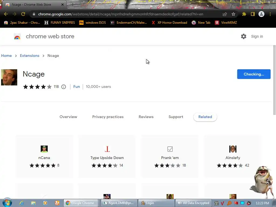The height and width of the screenshot is (207, 276).
Task: Open the Prank 'em extension card
Action: (x=170, y=156)
